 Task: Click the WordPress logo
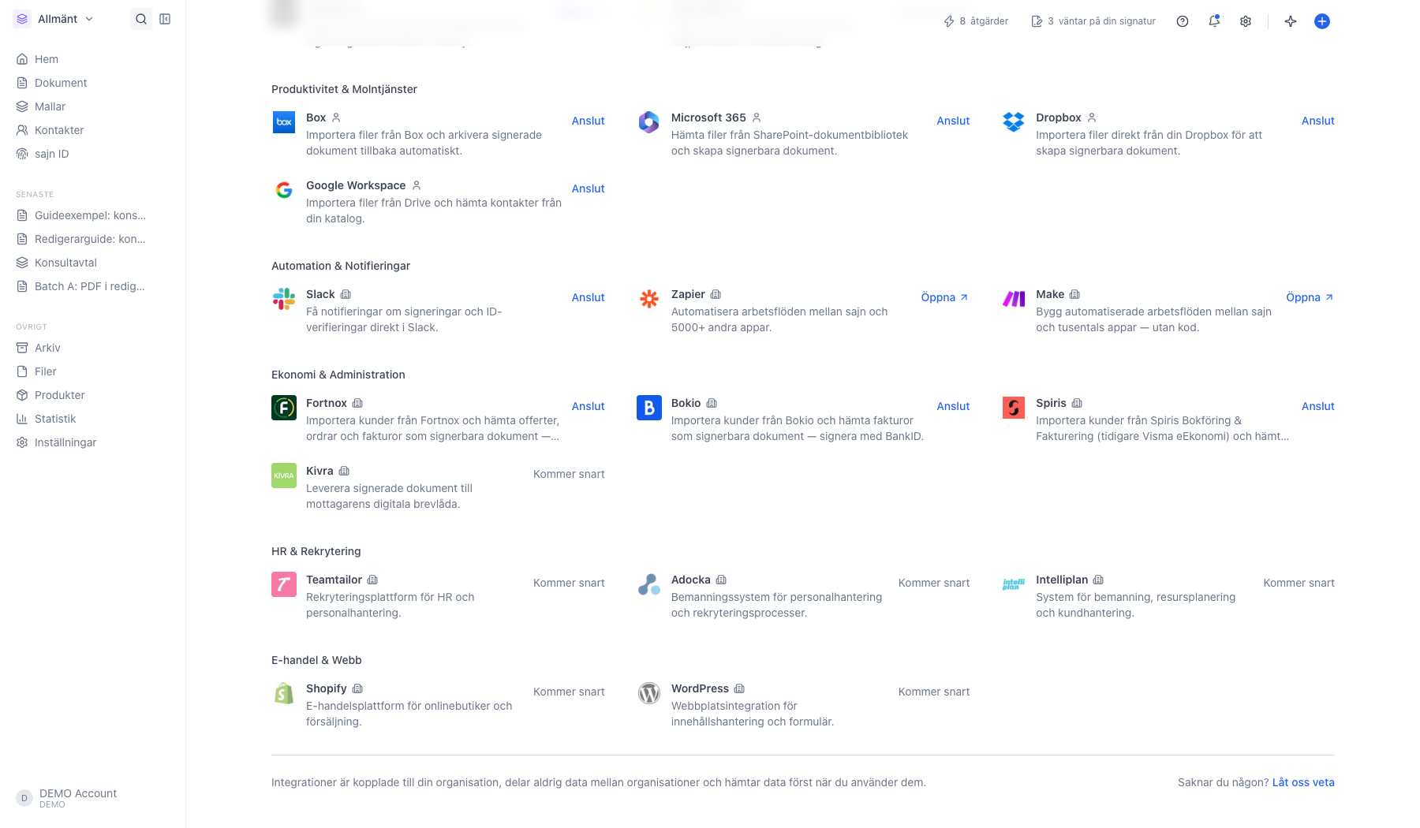pyautogui.click(x=649, y=693)
